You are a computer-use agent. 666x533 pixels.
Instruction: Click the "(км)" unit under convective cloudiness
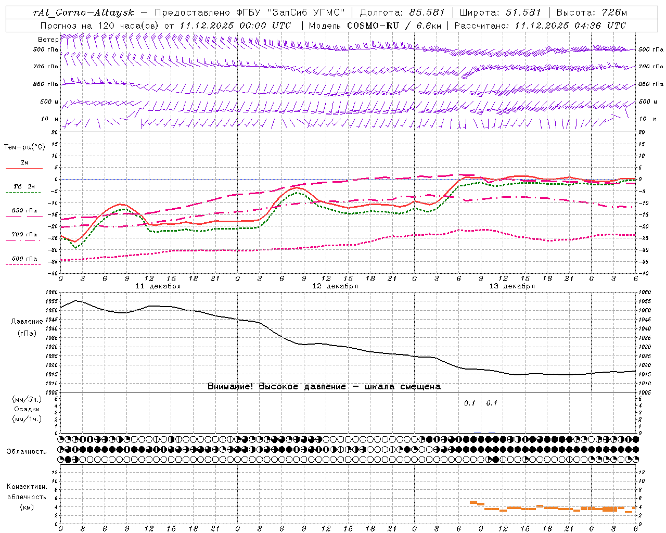(27, 507)
